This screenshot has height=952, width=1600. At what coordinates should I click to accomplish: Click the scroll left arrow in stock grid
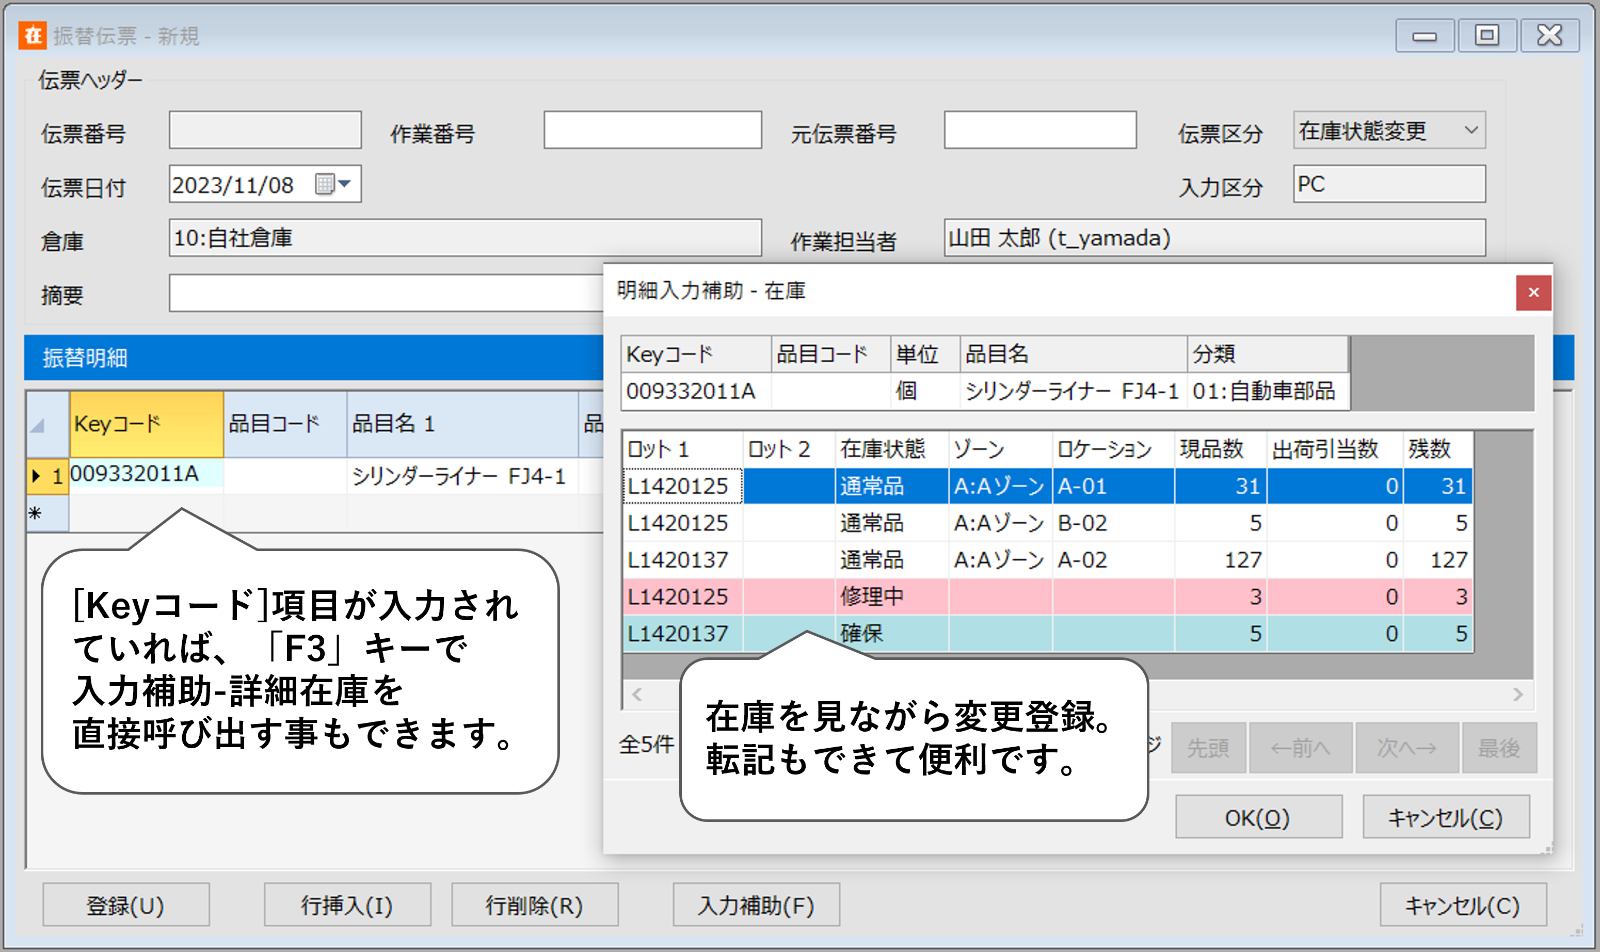(x=637, y=694)
